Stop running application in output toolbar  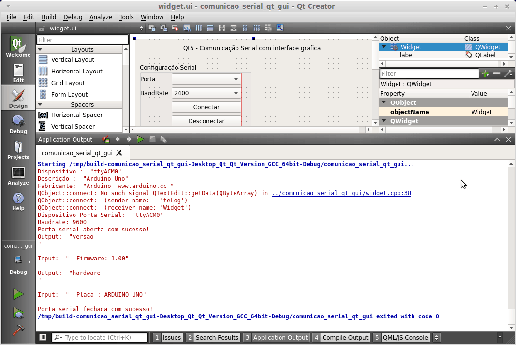coord(152,140)
